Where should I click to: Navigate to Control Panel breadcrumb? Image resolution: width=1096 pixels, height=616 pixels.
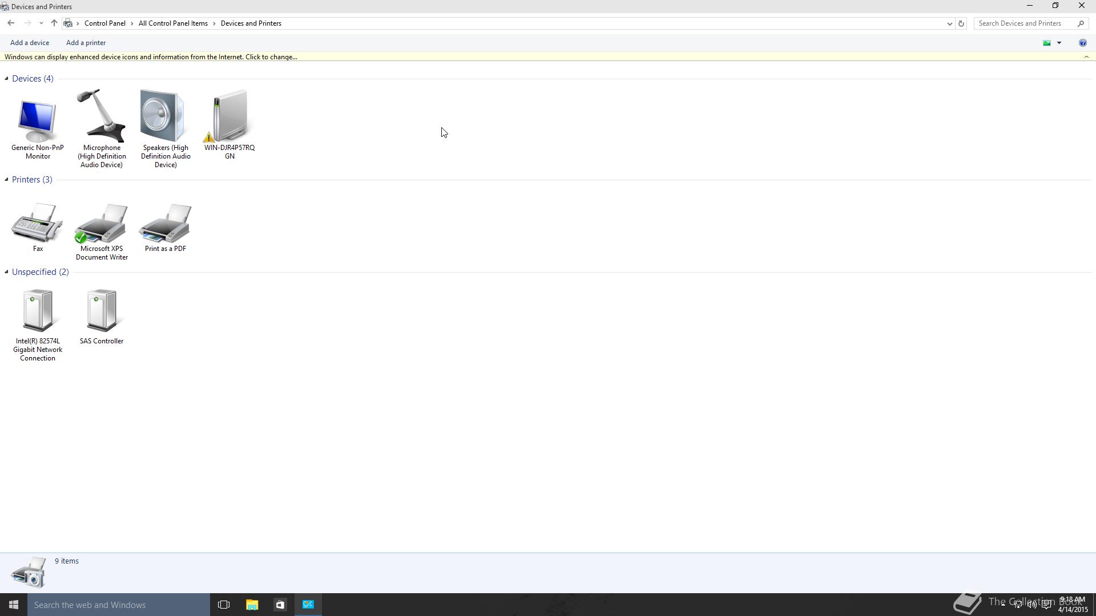click(x=105, y=23)
